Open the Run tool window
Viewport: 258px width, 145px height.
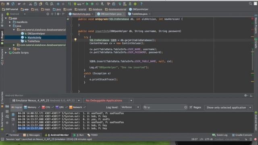click(79, 135)
